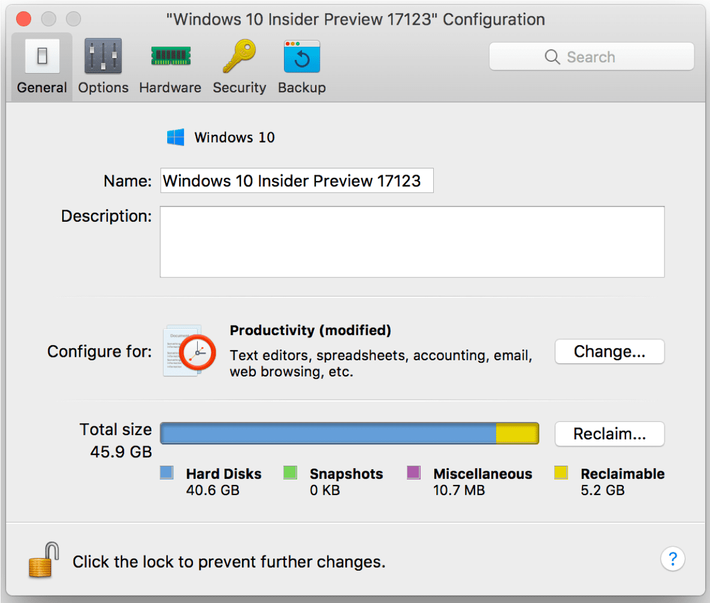Viewport: 710px width, 603px height.
Task: Select the Options toolbar icon
Action: [102, 57]
